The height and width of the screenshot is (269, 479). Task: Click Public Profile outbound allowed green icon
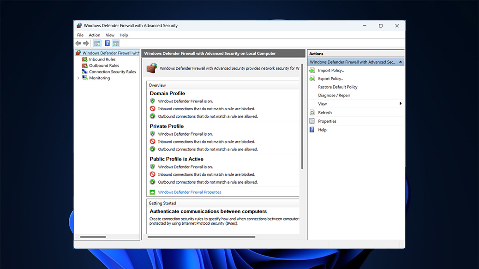[152, 182]
